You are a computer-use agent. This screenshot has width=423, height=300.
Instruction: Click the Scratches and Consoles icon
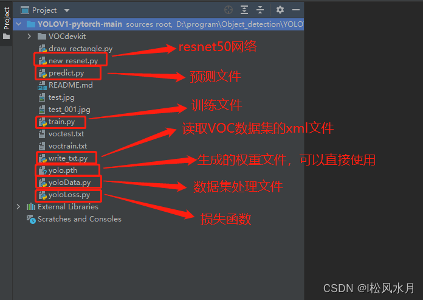[31, 219]
